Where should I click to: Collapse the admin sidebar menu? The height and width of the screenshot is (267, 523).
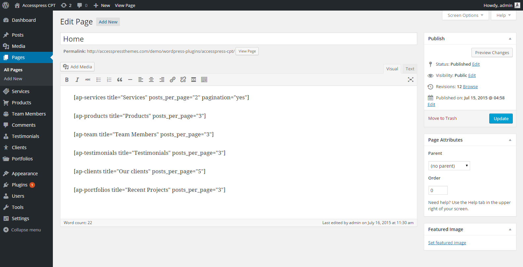(x=26, y=230)
